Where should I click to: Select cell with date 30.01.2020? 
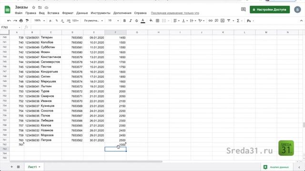(94, 140)
